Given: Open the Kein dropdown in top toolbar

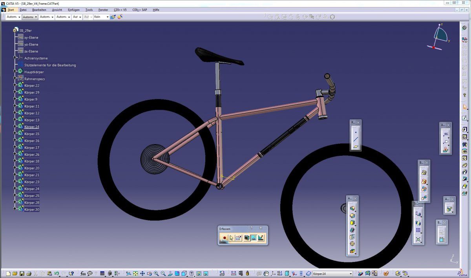Looking at the screenshot, I should pyautogui.click(x=108, y=17).
